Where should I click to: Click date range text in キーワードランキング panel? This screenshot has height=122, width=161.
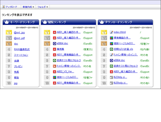(x=27, y=28)
